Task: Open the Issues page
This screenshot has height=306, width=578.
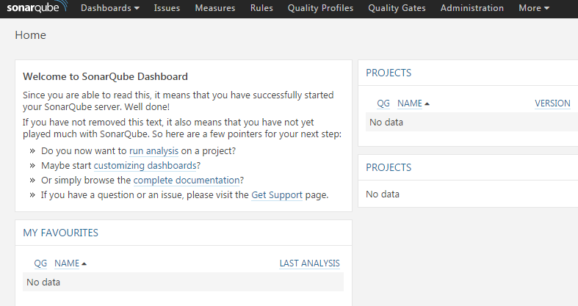Action: click(x=167, y=8)
